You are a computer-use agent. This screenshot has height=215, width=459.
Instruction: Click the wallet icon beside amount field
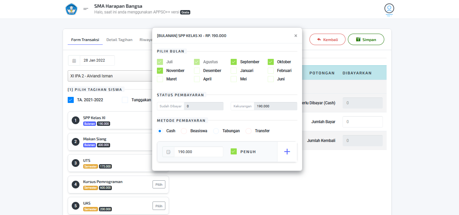pyautogui.click(x=168, y=152)
